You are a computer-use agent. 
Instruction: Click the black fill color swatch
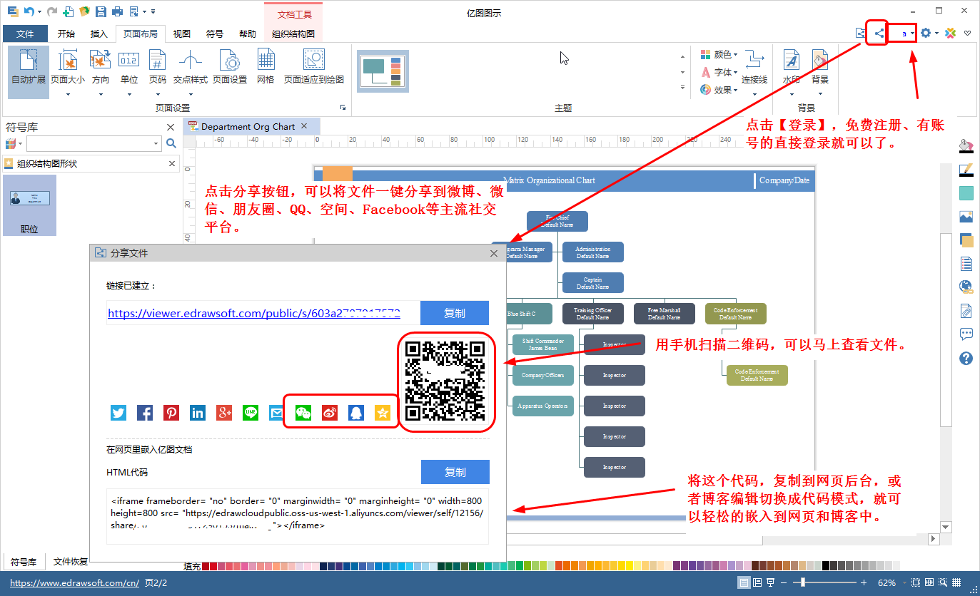pos(827,566)
